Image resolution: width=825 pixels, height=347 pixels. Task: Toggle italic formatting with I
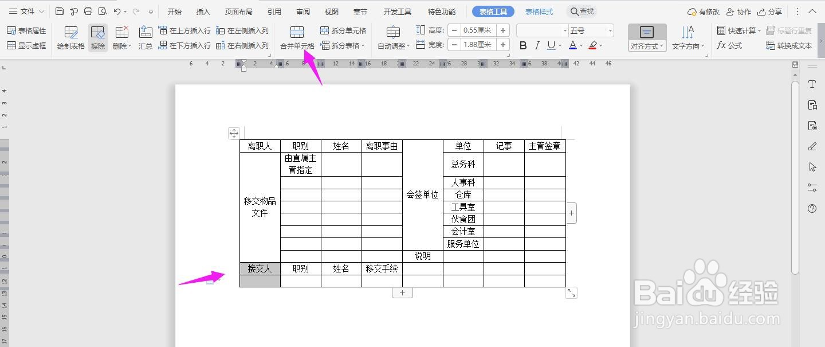coord(537,45)
